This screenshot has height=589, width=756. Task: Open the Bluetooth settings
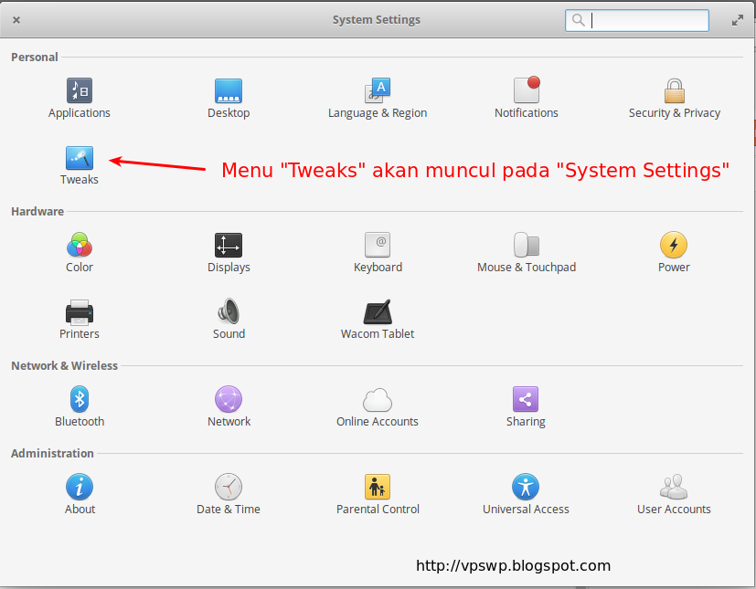80,407
